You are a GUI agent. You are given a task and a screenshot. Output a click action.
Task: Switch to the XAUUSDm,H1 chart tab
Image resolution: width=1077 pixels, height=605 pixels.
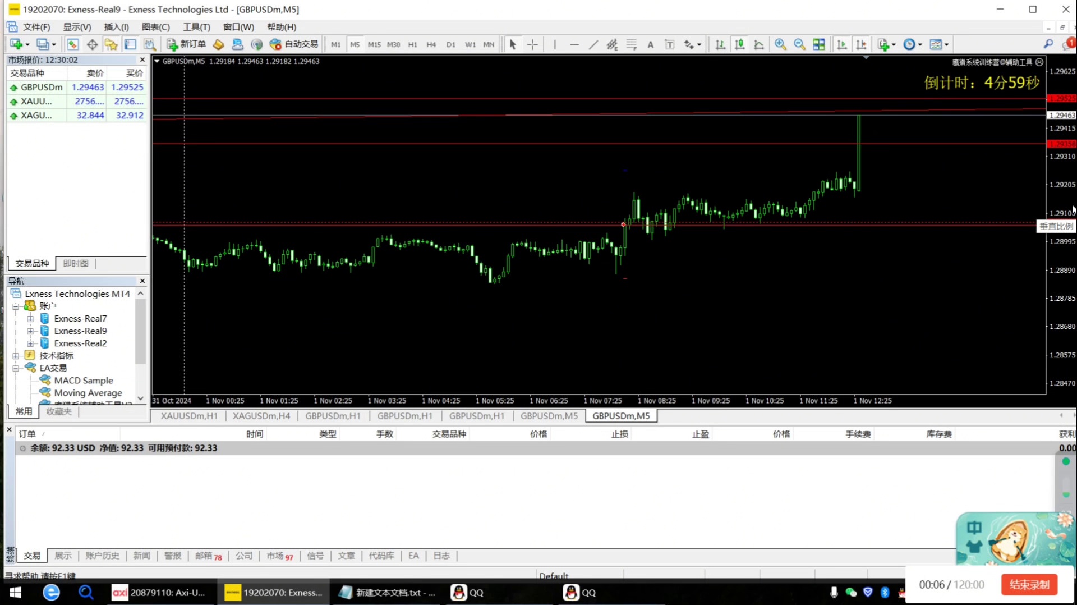(189, 416)
